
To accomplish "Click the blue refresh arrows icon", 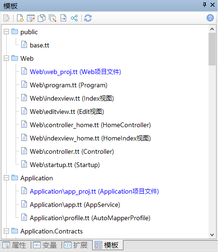I will 88,18.
